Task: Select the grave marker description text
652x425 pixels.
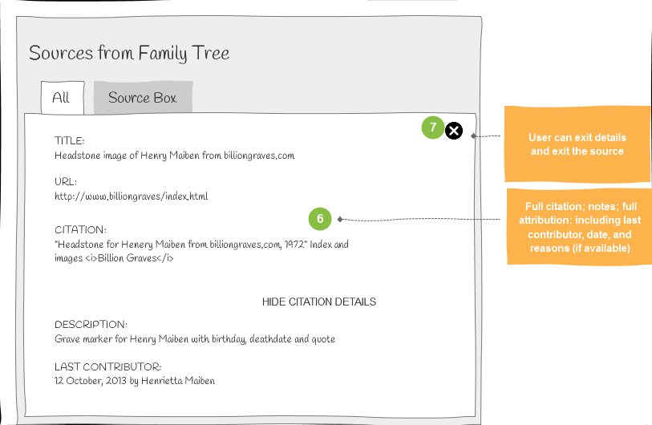Action: coord(195,339)
